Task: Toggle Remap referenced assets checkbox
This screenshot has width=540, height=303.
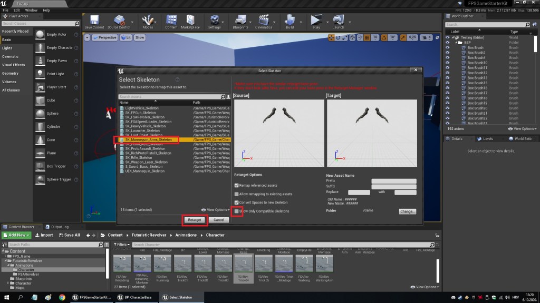Action: click(x=237, y=186)
